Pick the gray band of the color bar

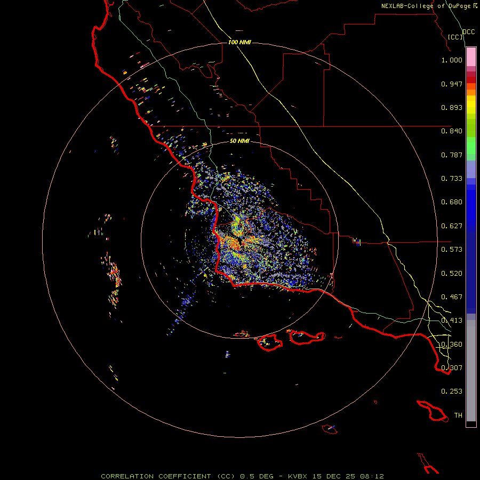click(x=471, y=371)
